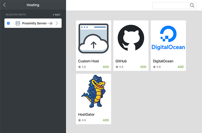Add the GitHub hosting provider

click(x=143, y=67)
